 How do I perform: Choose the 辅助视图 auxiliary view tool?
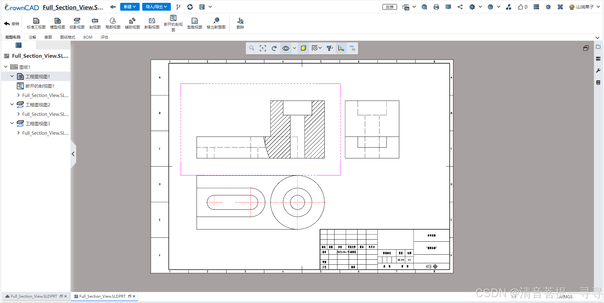[132, 24]
